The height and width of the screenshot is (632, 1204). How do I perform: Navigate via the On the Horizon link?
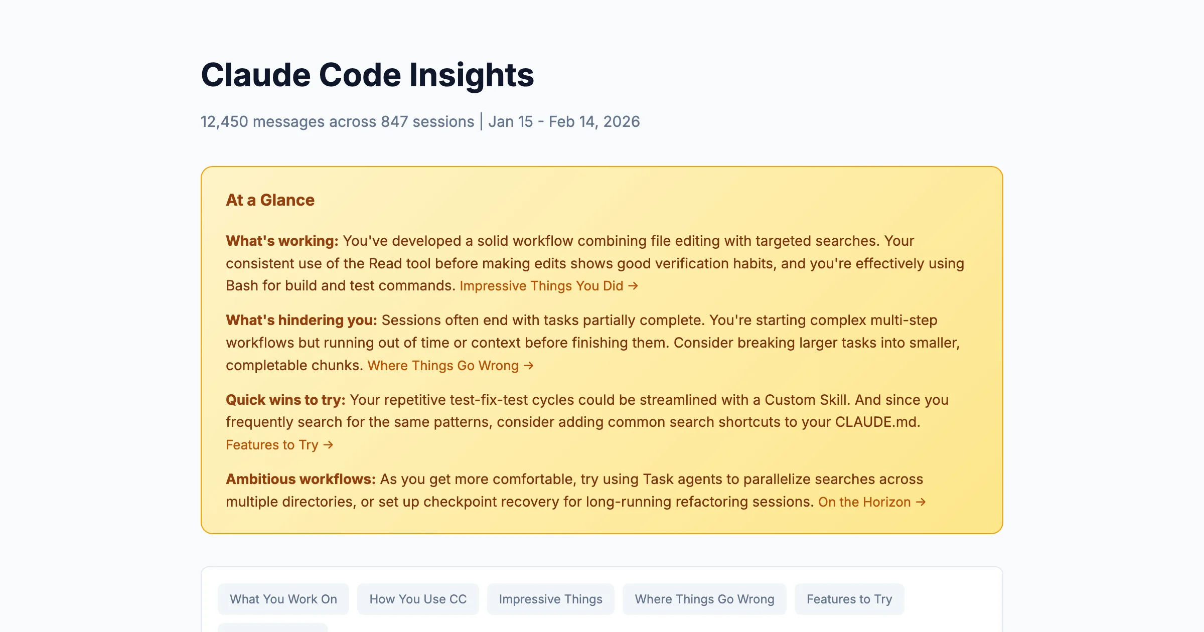(863, 502)
